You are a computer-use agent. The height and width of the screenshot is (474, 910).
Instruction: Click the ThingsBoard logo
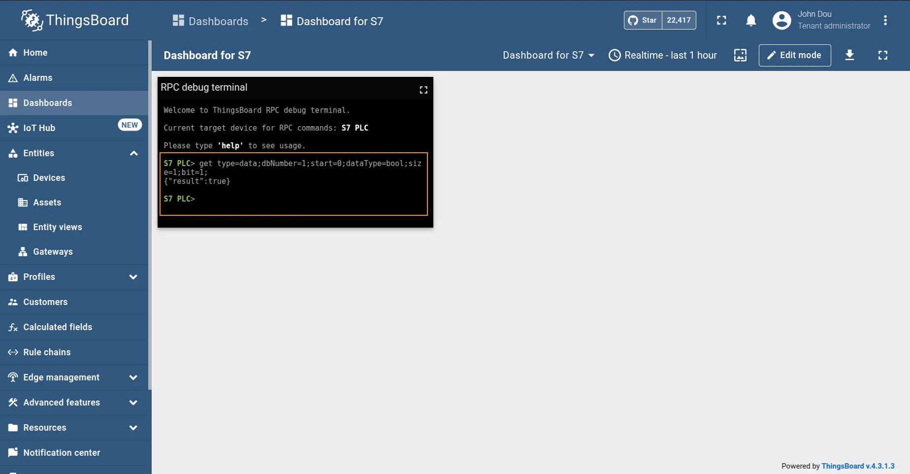coord(75,20)
